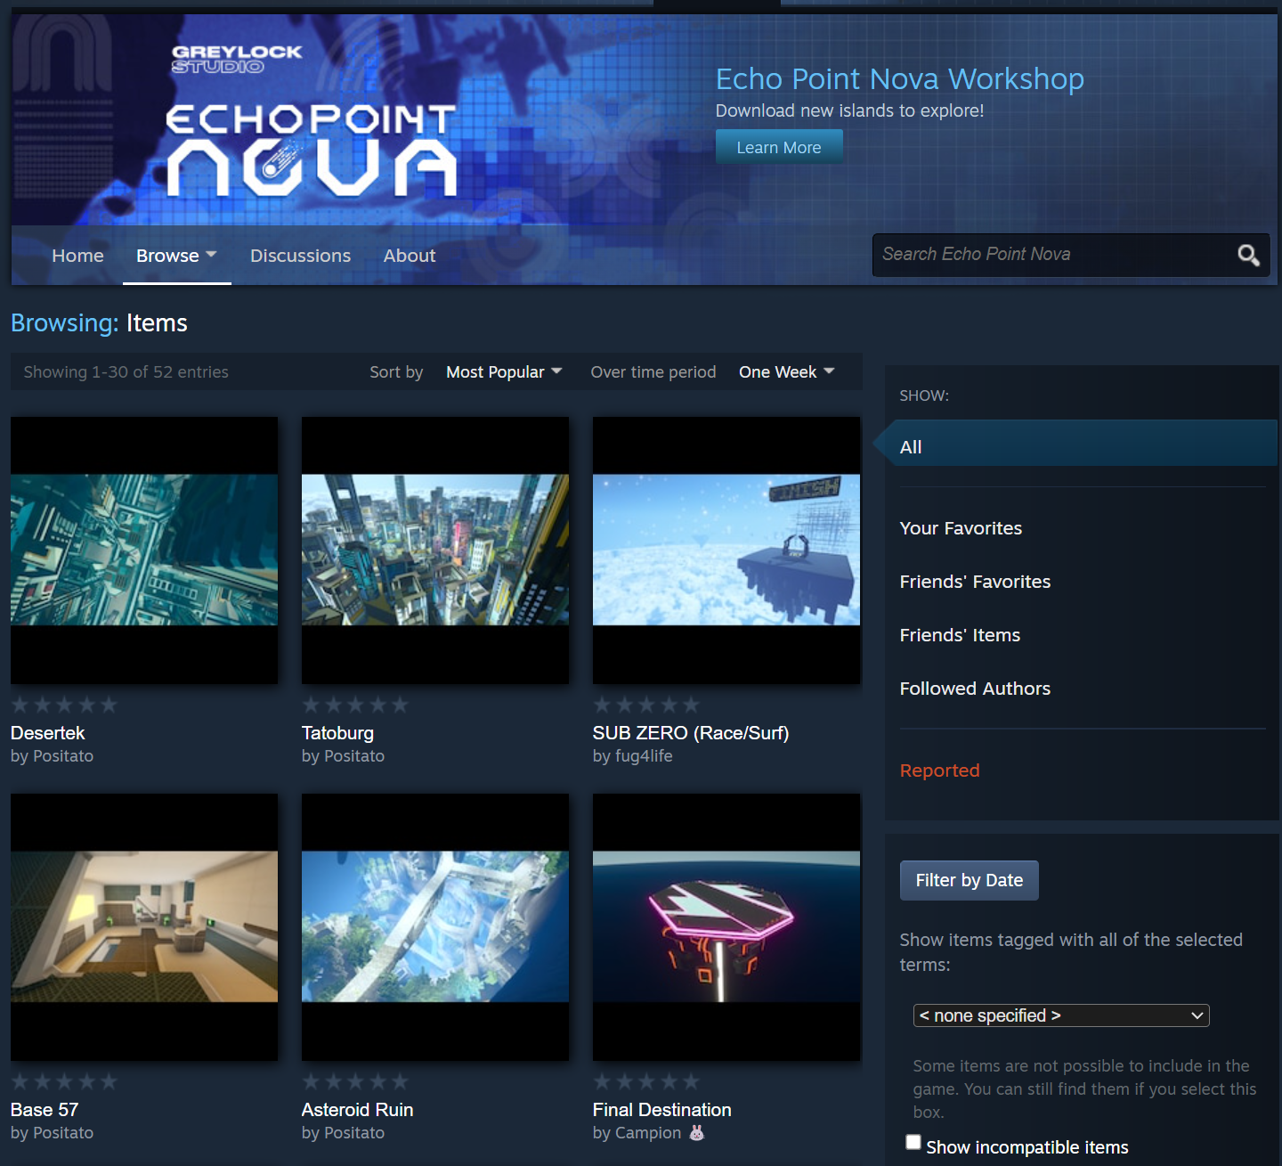Enable Show incompatible items checkbox
This screenshot has width=1282, height=1166.
click(913, 1143)
